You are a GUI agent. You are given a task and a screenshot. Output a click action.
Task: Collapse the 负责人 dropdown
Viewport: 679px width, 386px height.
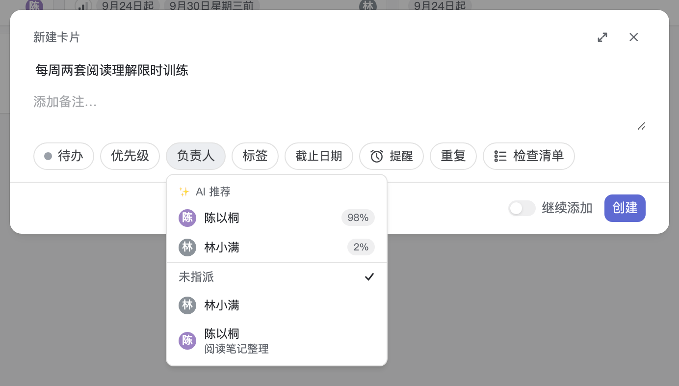point(196,156)
